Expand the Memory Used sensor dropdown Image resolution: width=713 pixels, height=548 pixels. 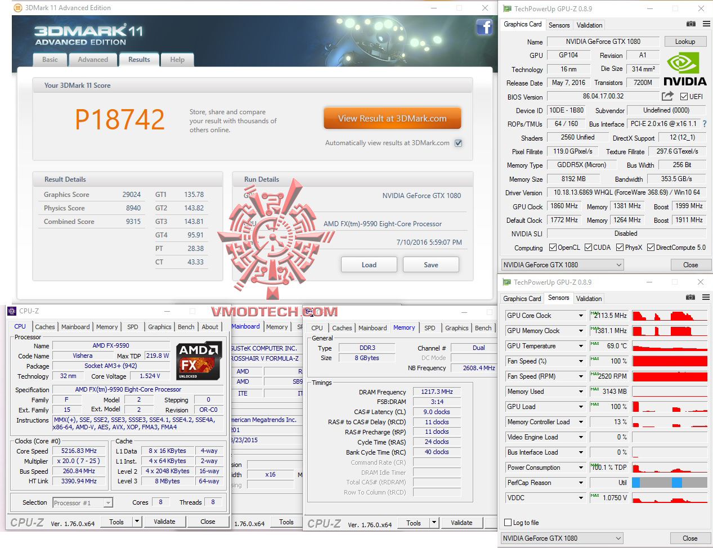pyautogui.click(x=581, y=392)
